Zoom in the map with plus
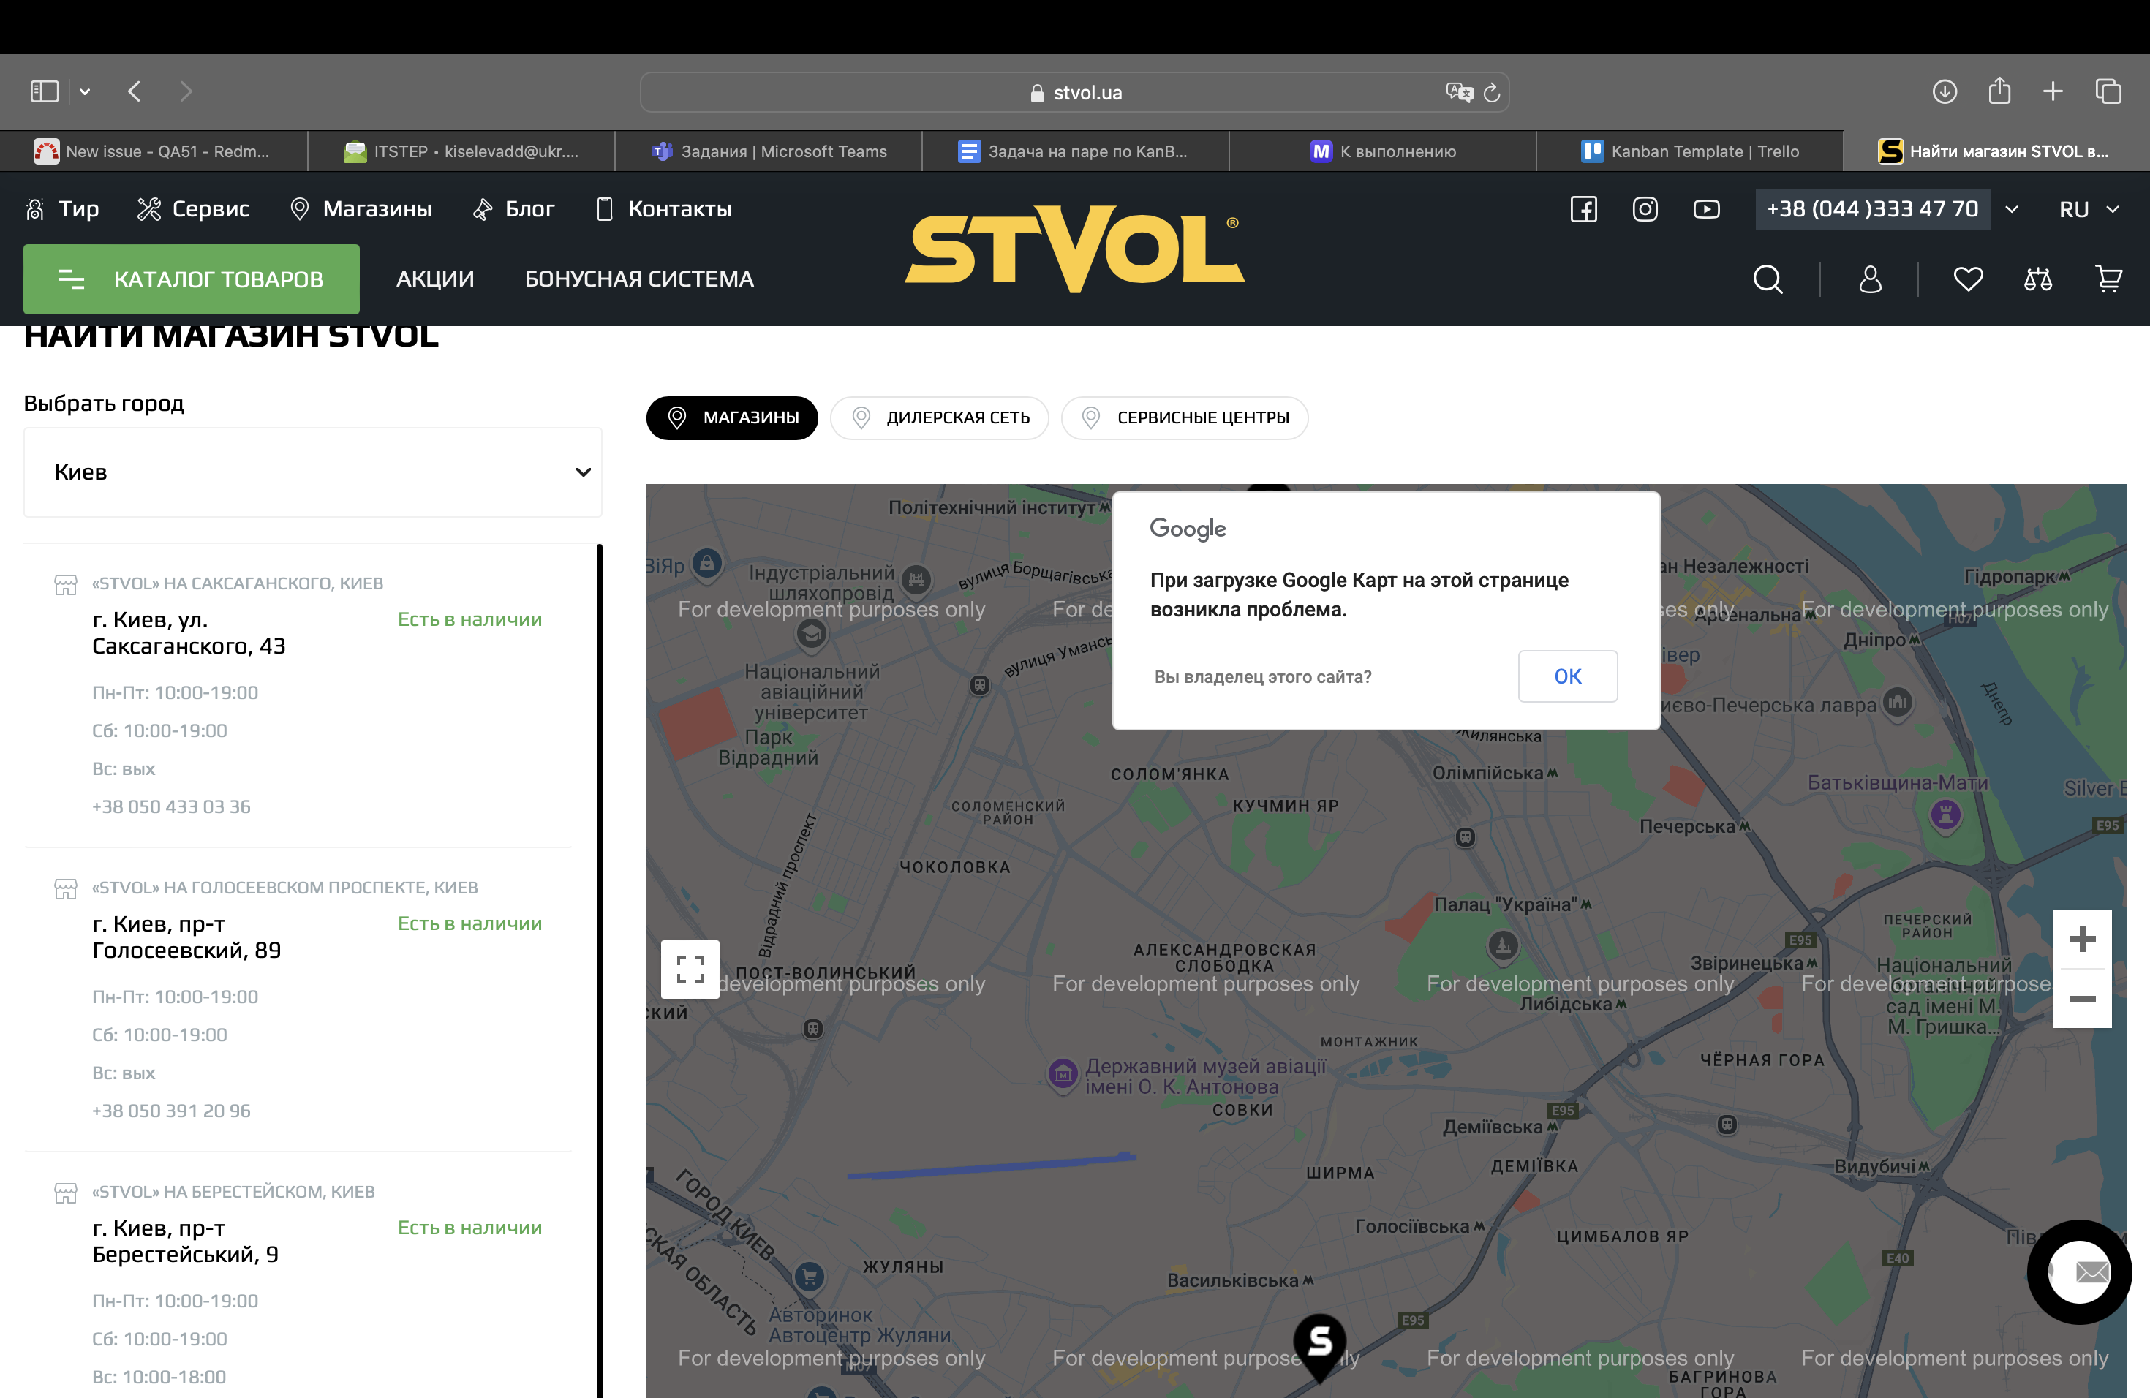This screenshot has height=1398, width=2150. coord(2082,940)
